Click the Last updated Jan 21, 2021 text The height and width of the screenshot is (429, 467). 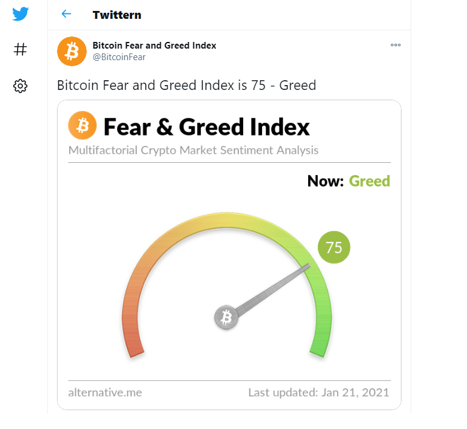tap(318, 393)
